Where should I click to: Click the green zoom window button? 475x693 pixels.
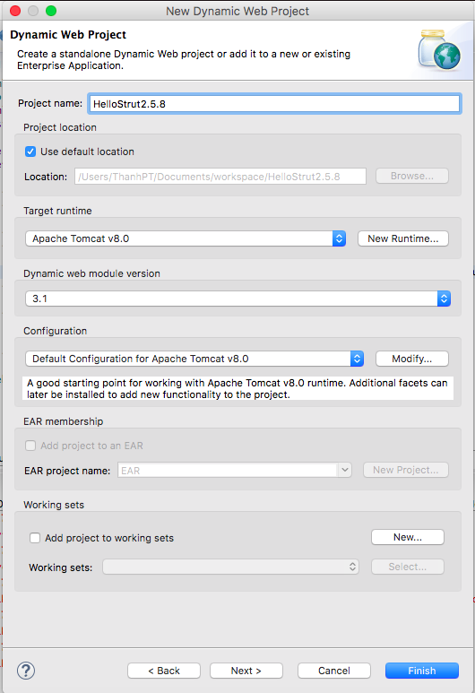(51, 11)
